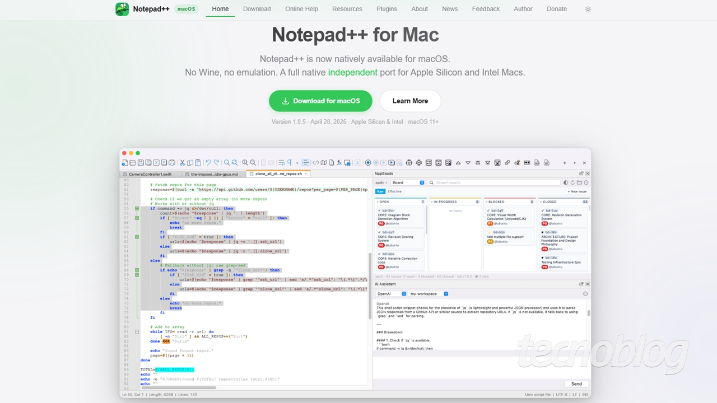The image size is (717, 403).
Task: Open the aadc project dropdown
Action: click(x=381, y=182)
